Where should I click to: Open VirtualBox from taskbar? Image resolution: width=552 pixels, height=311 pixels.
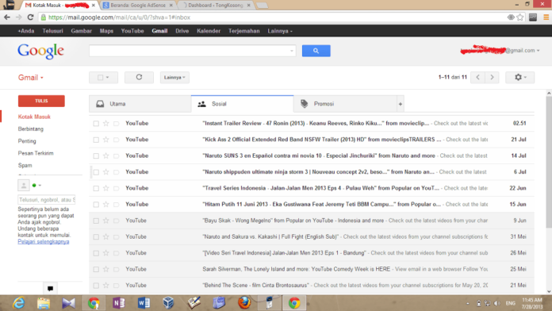tap(169, 303)
